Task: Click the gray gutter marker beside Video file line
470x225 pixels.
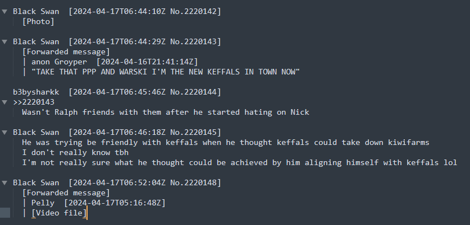Action: point(5,213)
